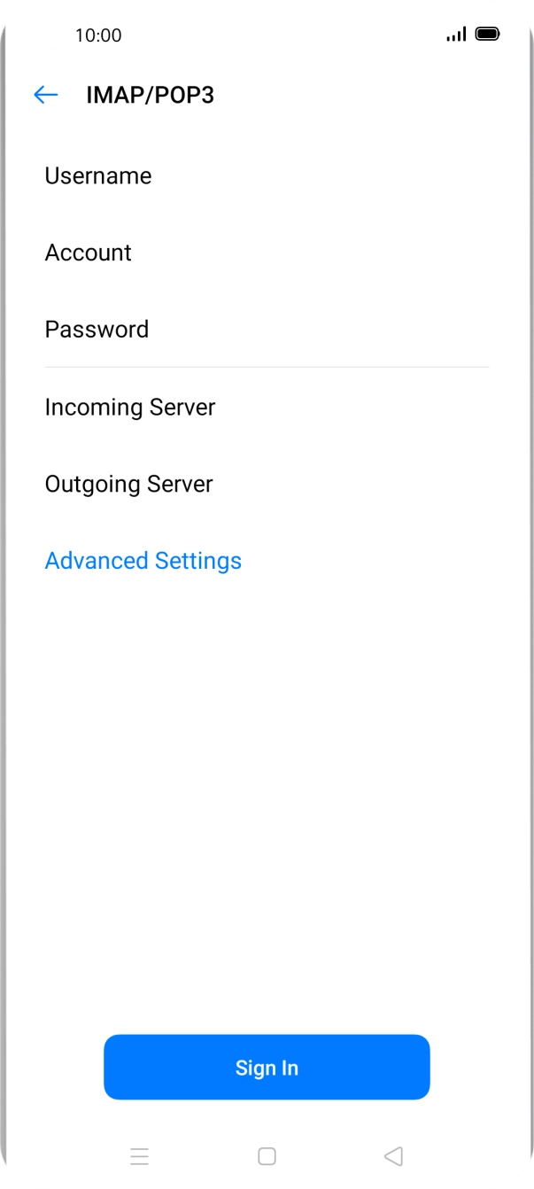Open Advanced Settings
534x1189 pixels.
pyautogui.click(x=143, y=560)
